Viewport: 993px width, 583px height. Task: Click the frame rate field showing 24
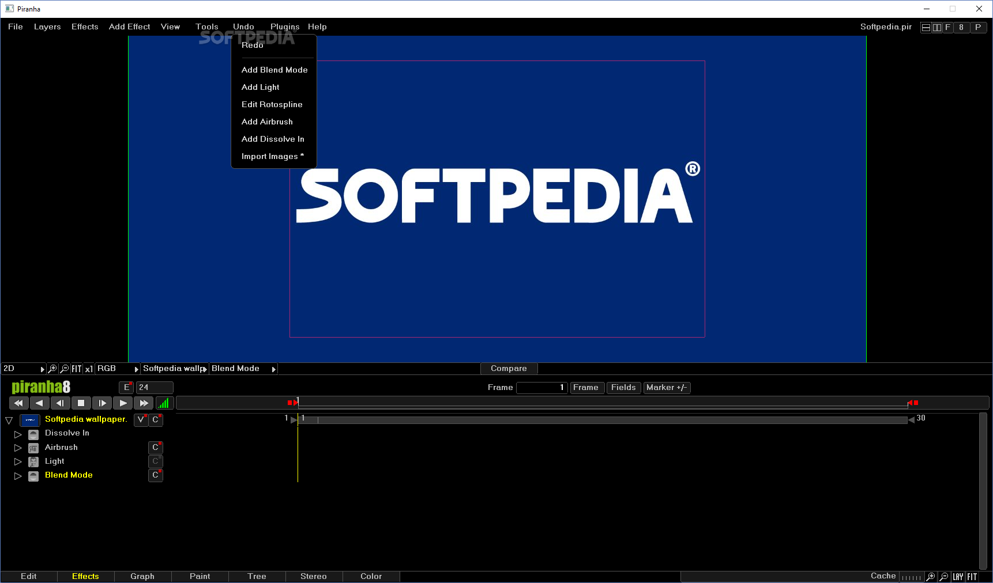click(x=155, y=388)
